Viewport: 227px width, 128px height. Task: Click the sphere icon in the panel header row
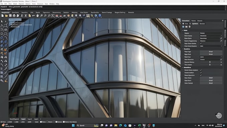(x=183, y=24)
